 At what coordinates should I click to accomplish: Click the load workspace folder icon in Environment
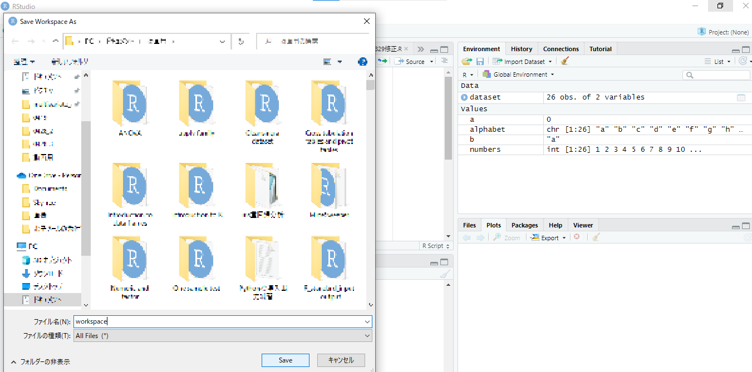[x=466, y=61]
